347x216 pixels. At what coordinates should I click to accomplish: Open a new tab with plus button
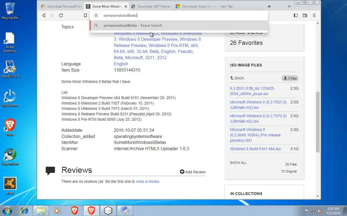tap(269, 6)
